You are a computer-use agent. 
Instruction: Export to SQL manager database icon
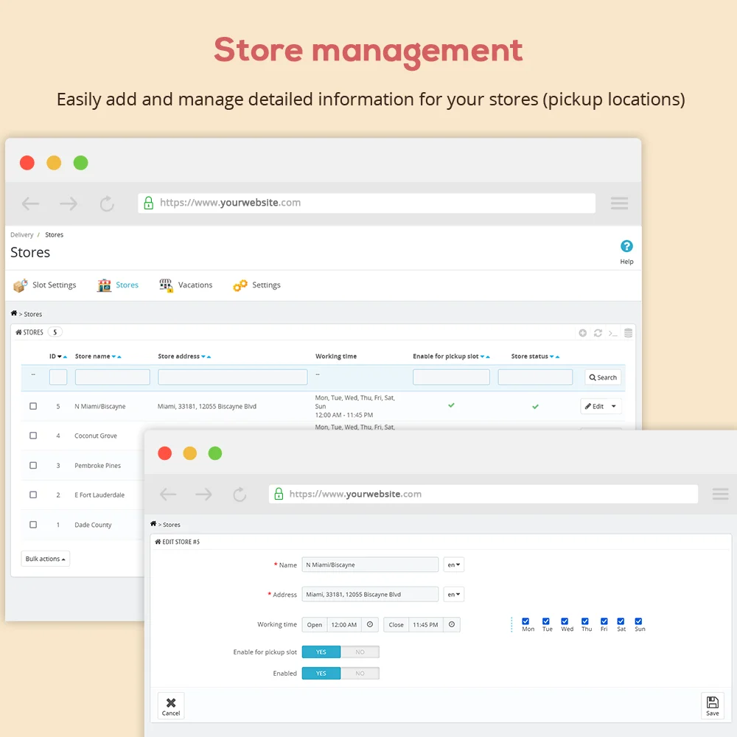click(629, 333)
